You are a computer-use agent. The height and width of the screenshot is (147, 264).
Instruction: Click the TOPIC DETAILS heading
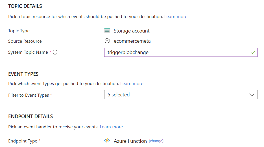[x=25, y=6]
